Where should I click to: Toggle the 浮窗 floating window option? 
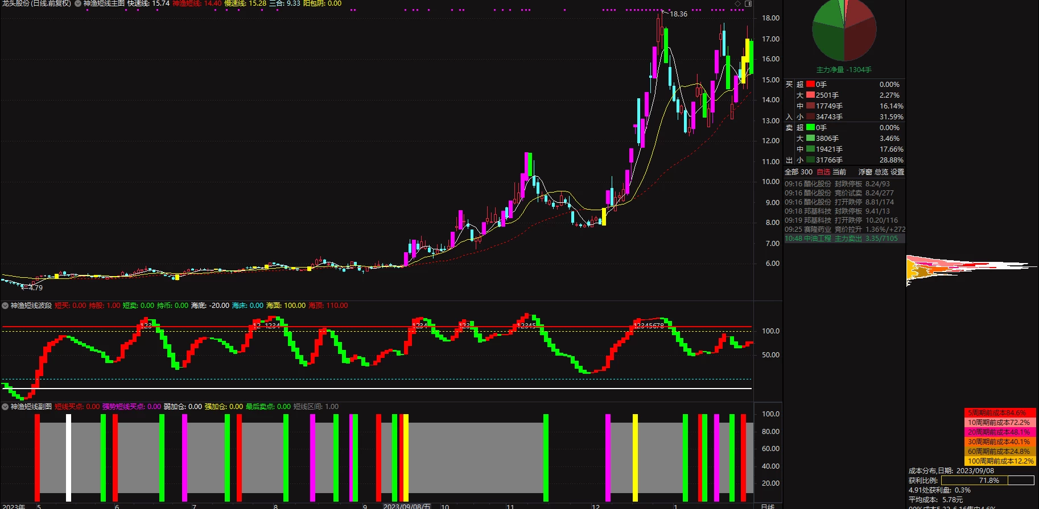click(865, 172)
